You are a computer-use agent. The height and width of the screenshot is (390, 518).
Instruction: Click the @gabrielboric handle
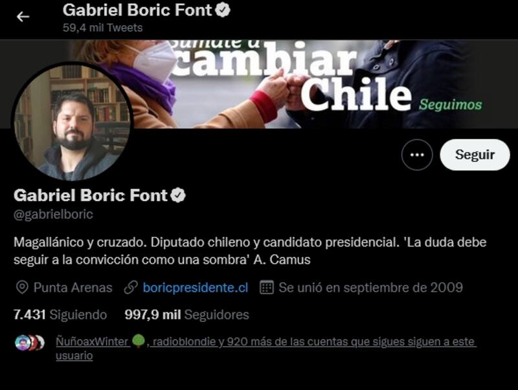[x=53, y=215]
